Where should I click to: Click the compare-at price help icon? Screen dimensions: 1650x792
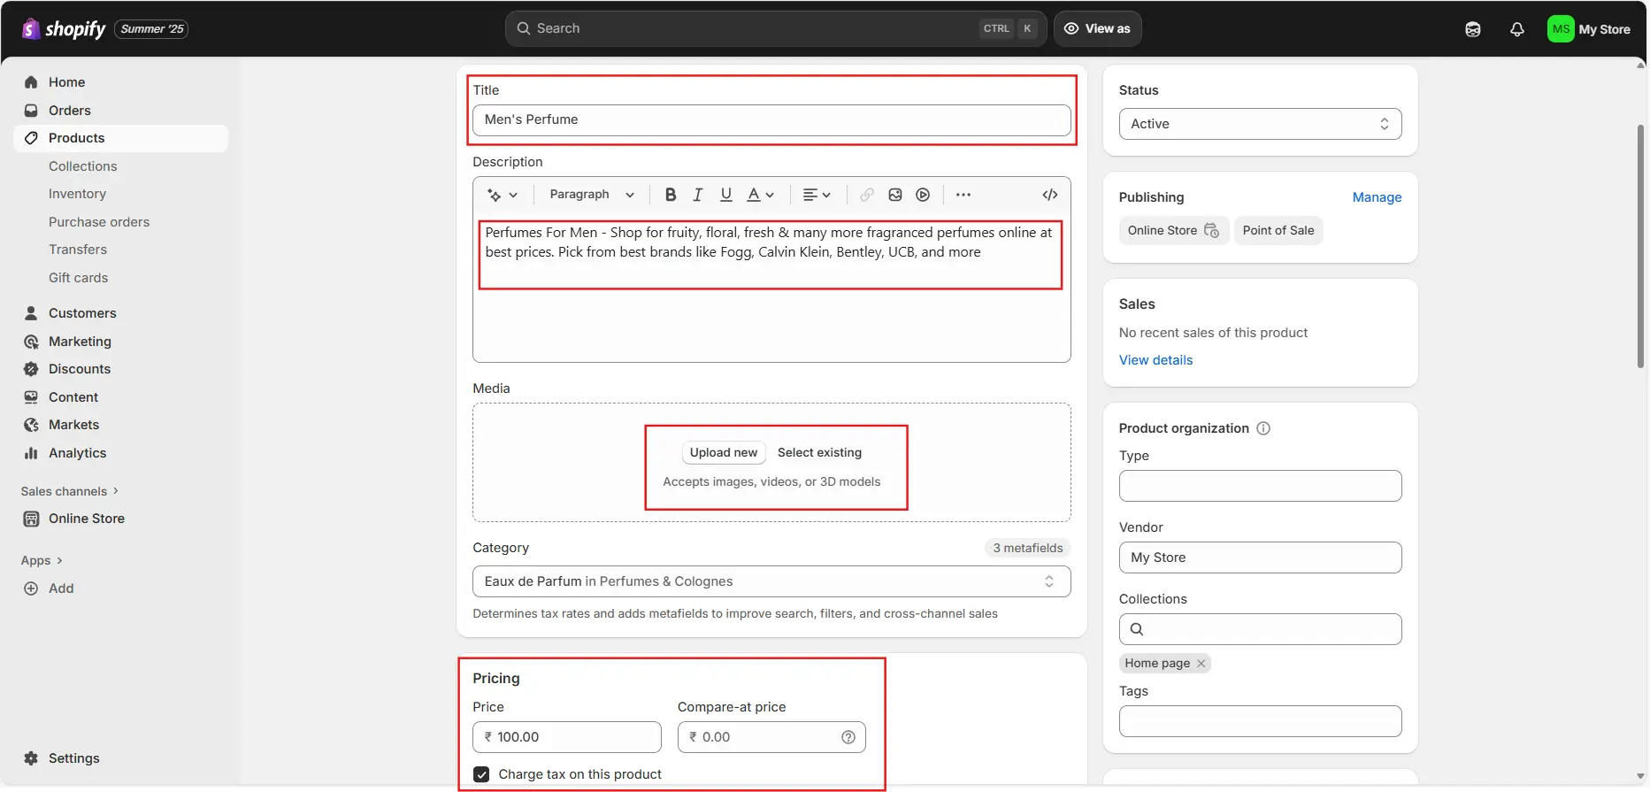tap(848, 737)
